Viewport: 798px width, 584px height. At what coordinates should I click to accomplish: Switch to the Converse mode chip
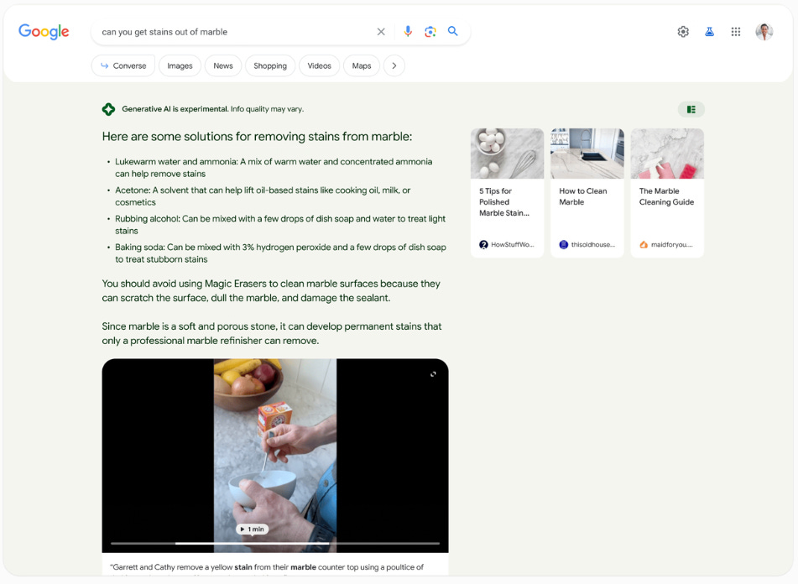123,65
